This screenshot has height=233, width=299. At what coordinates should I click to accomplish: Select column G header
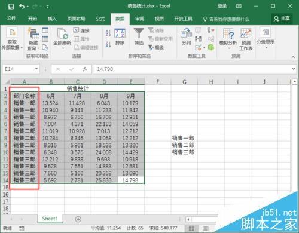tap(184, 82)
